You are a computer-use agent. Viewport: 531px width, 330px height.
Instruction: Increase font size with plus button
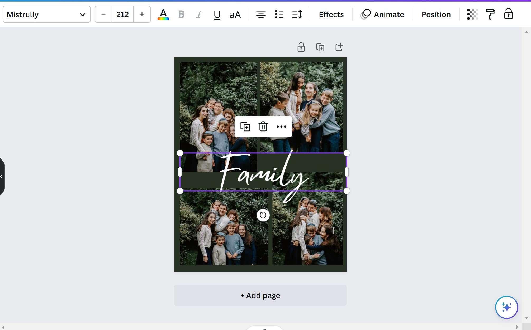(142, 14)
